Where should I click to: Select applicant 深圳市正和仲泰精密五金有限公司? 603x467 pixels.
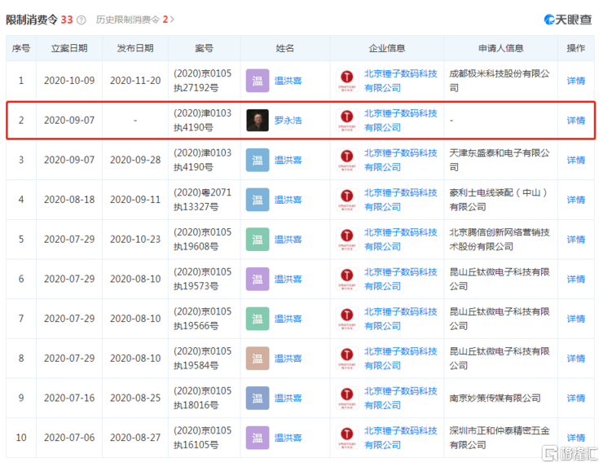pos(500,438)
